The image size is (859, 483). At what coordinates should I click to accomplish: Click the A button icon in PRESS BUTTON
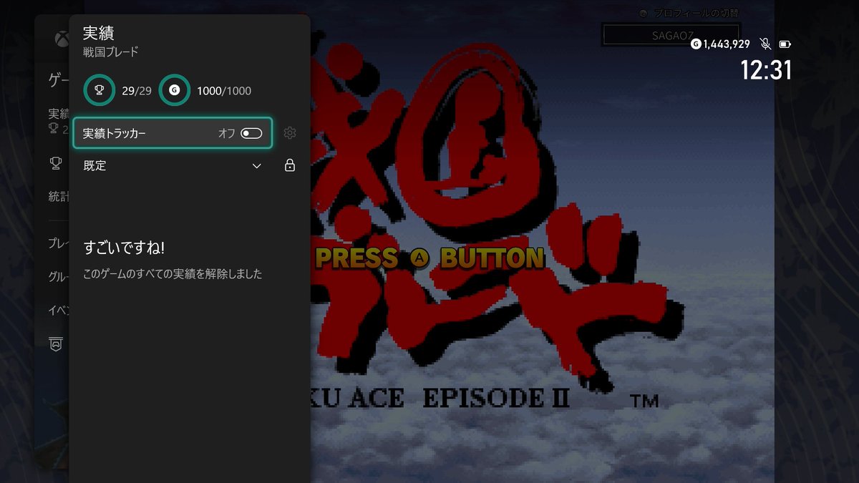point(418,259)
